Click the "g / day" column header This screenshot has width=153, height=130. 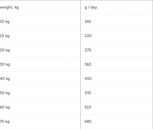click(x=91, y=7)
